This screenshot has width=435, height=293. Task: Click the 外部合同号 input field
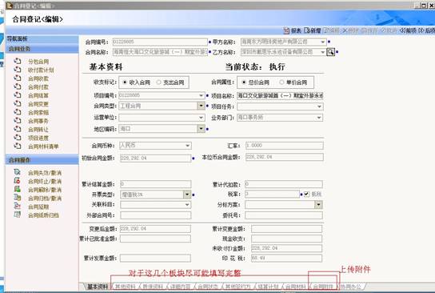pos(156,215)
